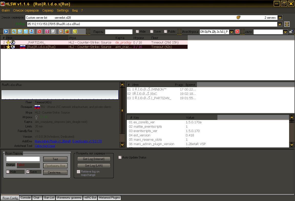The width and height of the screenshot is (295, 201).
Task: Expand the IP/Port address dropdown
Action: coord(280,24)
